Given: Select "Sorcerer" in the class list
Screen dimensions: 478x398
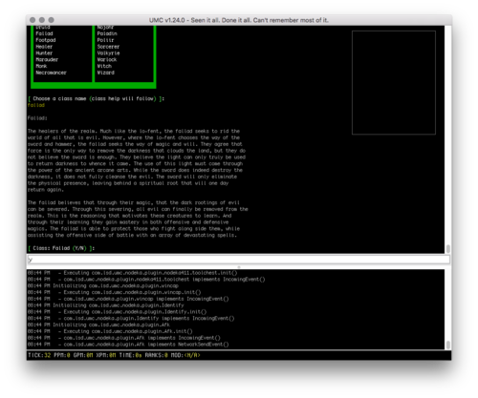Looking at the screenshot, I should point(108,47).
